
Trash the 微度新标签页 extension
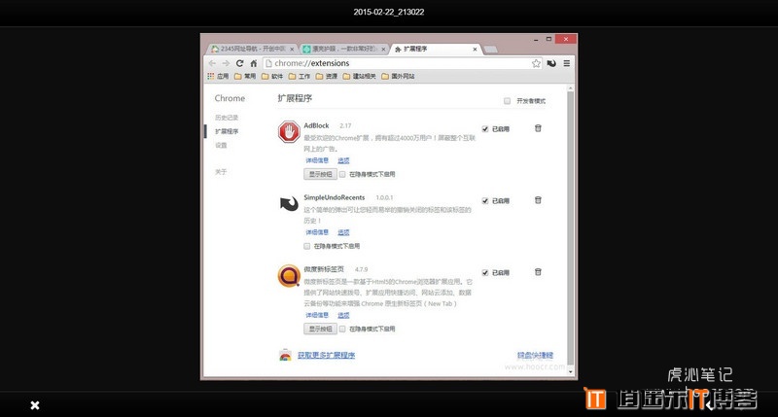(x=538, y=272)
